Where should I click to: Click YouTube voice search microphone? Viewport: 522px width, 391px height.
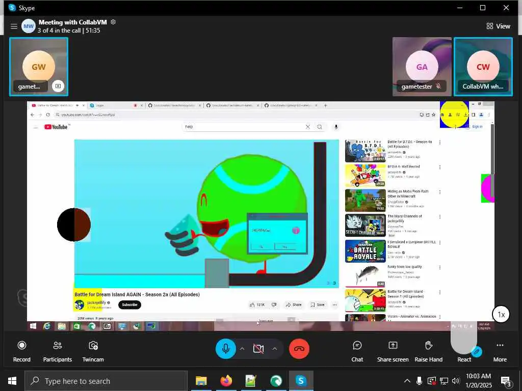(336, 127)
